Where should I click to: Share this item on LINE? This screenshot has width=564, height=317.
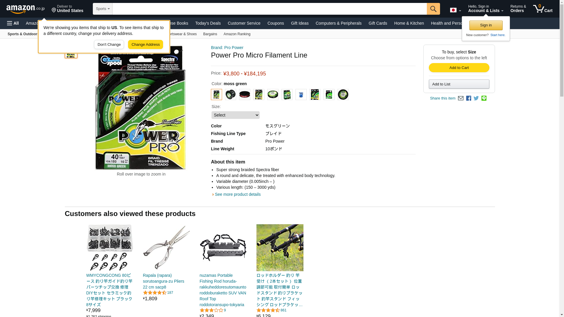(x=484, y=98)
